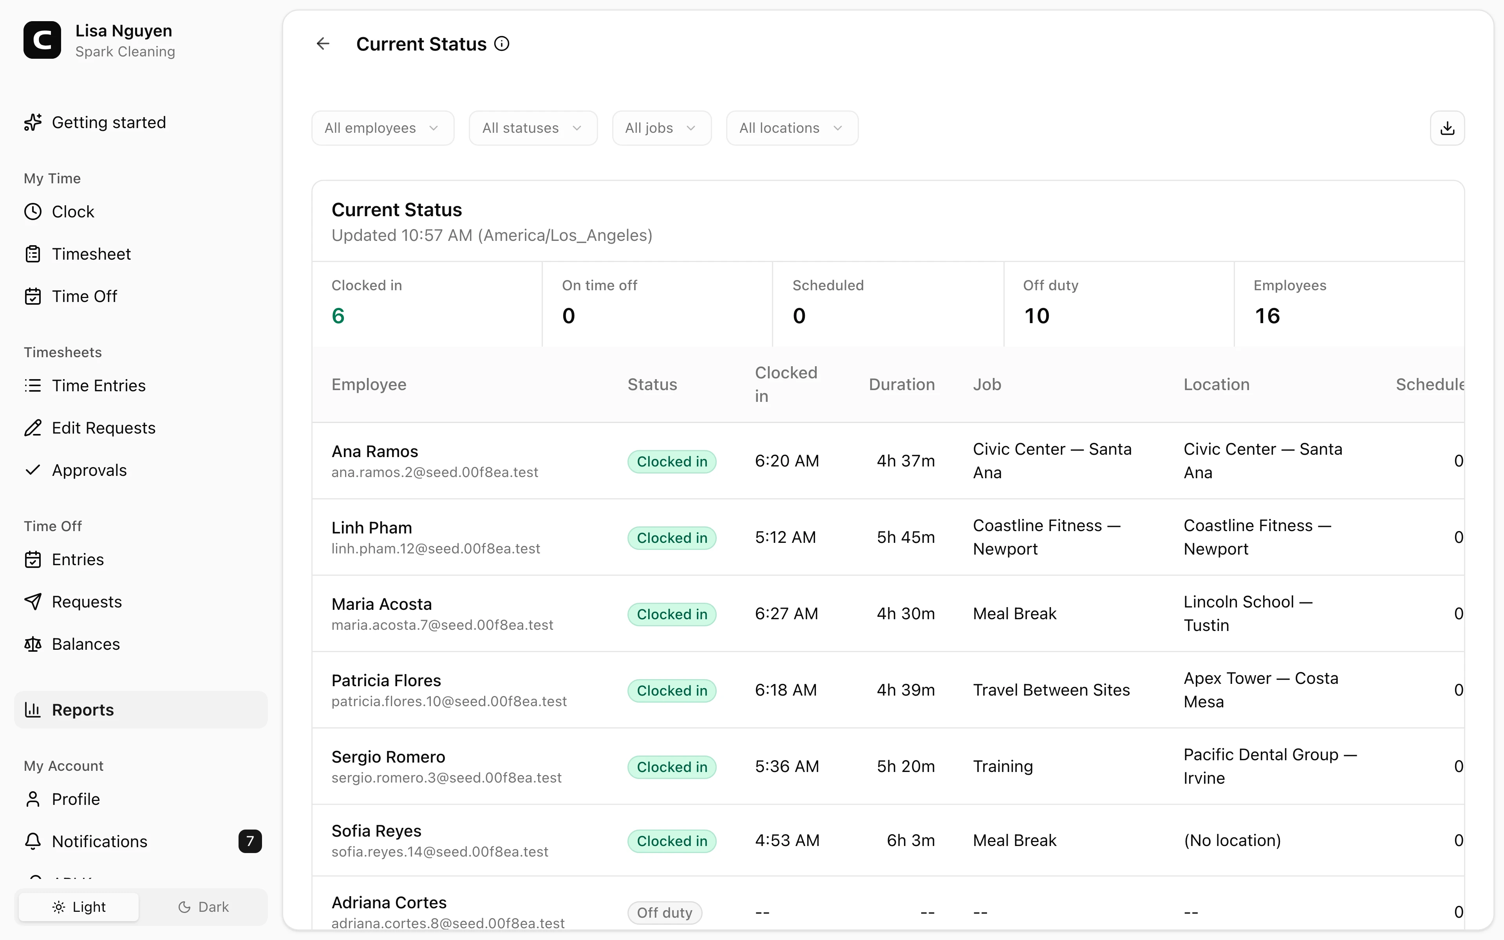This screenshot has width=1504, height=940.
Task: Sort by Duration column header
Action: point(902,385)
